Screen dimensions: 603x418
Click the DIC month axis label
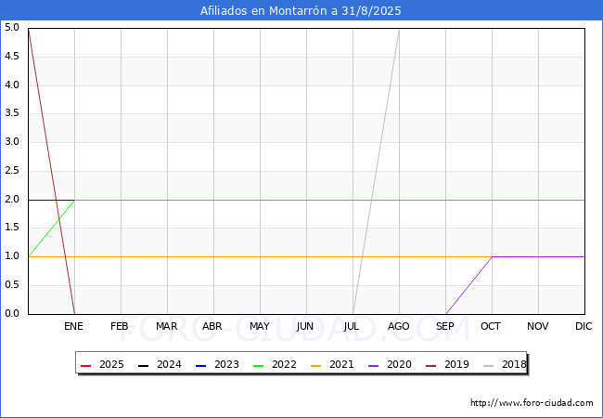[584, 326]
